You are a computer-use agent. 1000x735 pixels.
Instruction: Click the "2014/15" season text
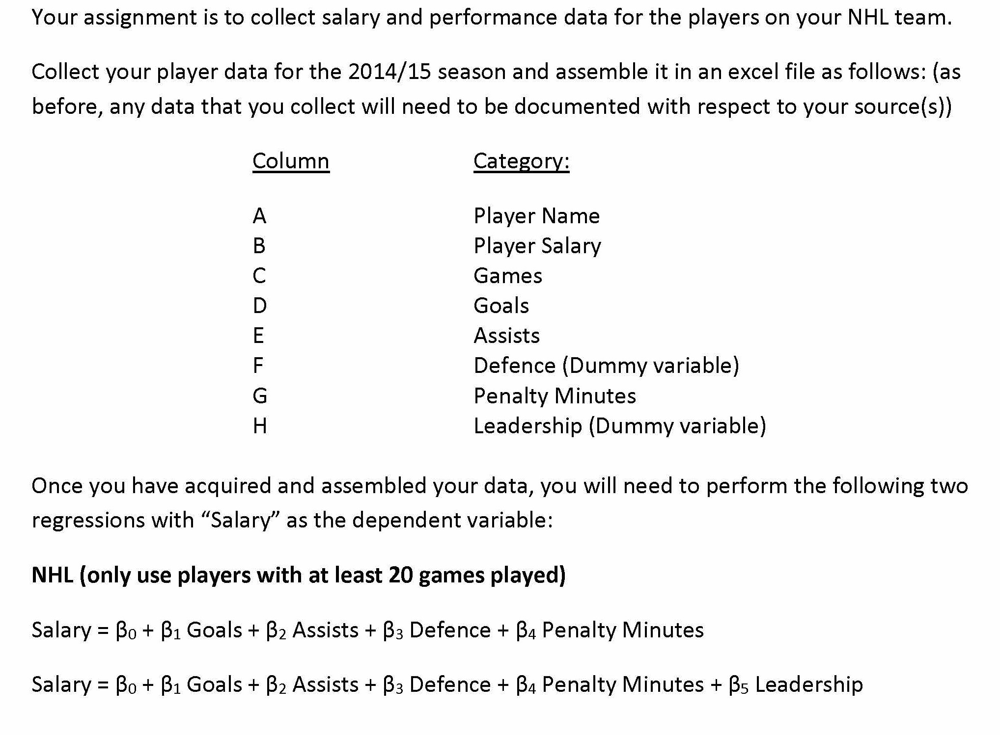pos(389,72)
